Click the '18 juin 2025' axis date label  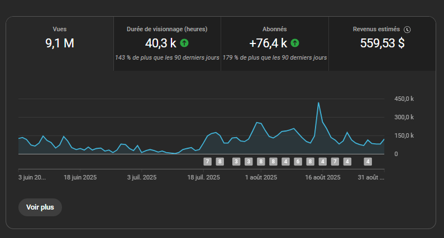tap(81, 178)
